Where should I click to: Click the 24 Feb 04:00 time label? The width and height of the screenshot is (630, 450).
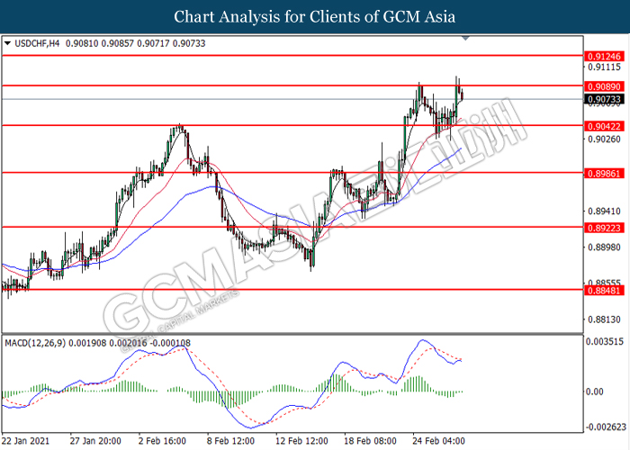pyautogui.click(x=439, y=441)
